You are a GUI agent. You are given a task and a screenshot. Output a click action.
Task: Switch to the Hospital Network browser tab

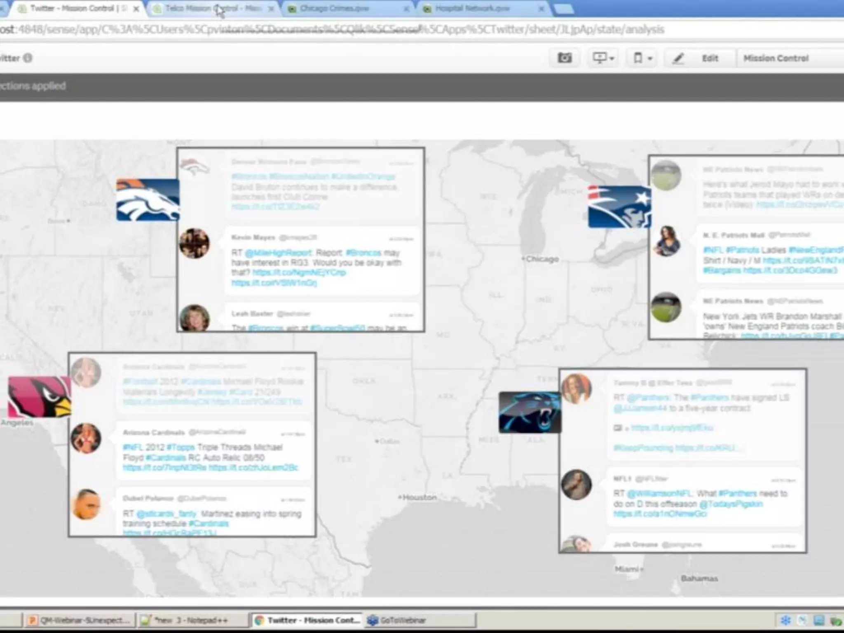click(x=483, y=8)
